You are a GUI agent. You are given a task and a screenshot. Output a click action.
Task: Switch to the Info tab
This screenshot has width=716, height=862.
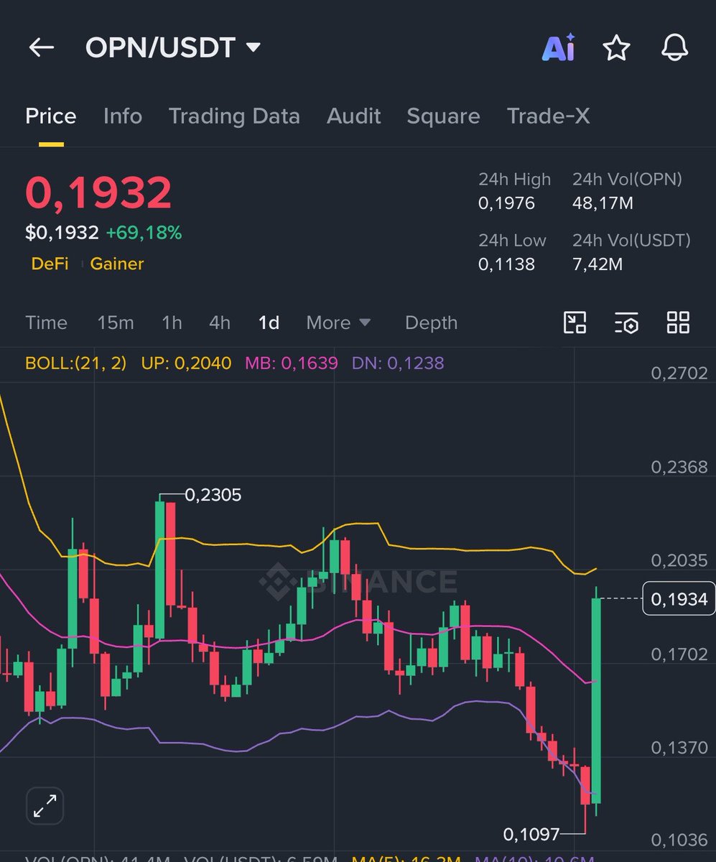click(x=123, y=116)
